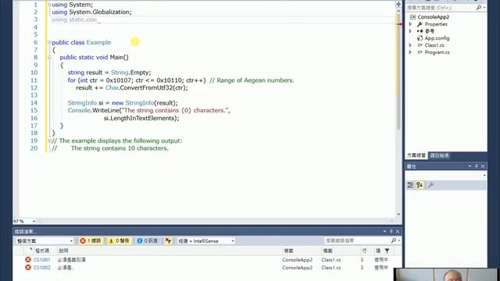Open the Properties object selector dropdown
This screenshot has height=281, width=500.
[x=484, y=176]
